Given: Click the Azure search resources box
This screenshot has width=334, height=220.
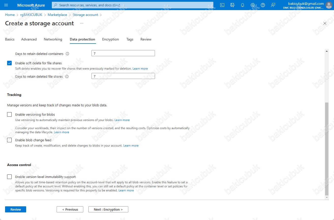Looking at the screenshot, I should (x=133, y=5).
